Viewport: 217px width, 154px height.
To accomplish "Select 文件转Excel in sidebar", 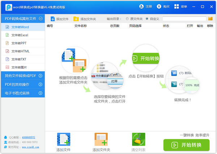I will click(x=20, y=35).
